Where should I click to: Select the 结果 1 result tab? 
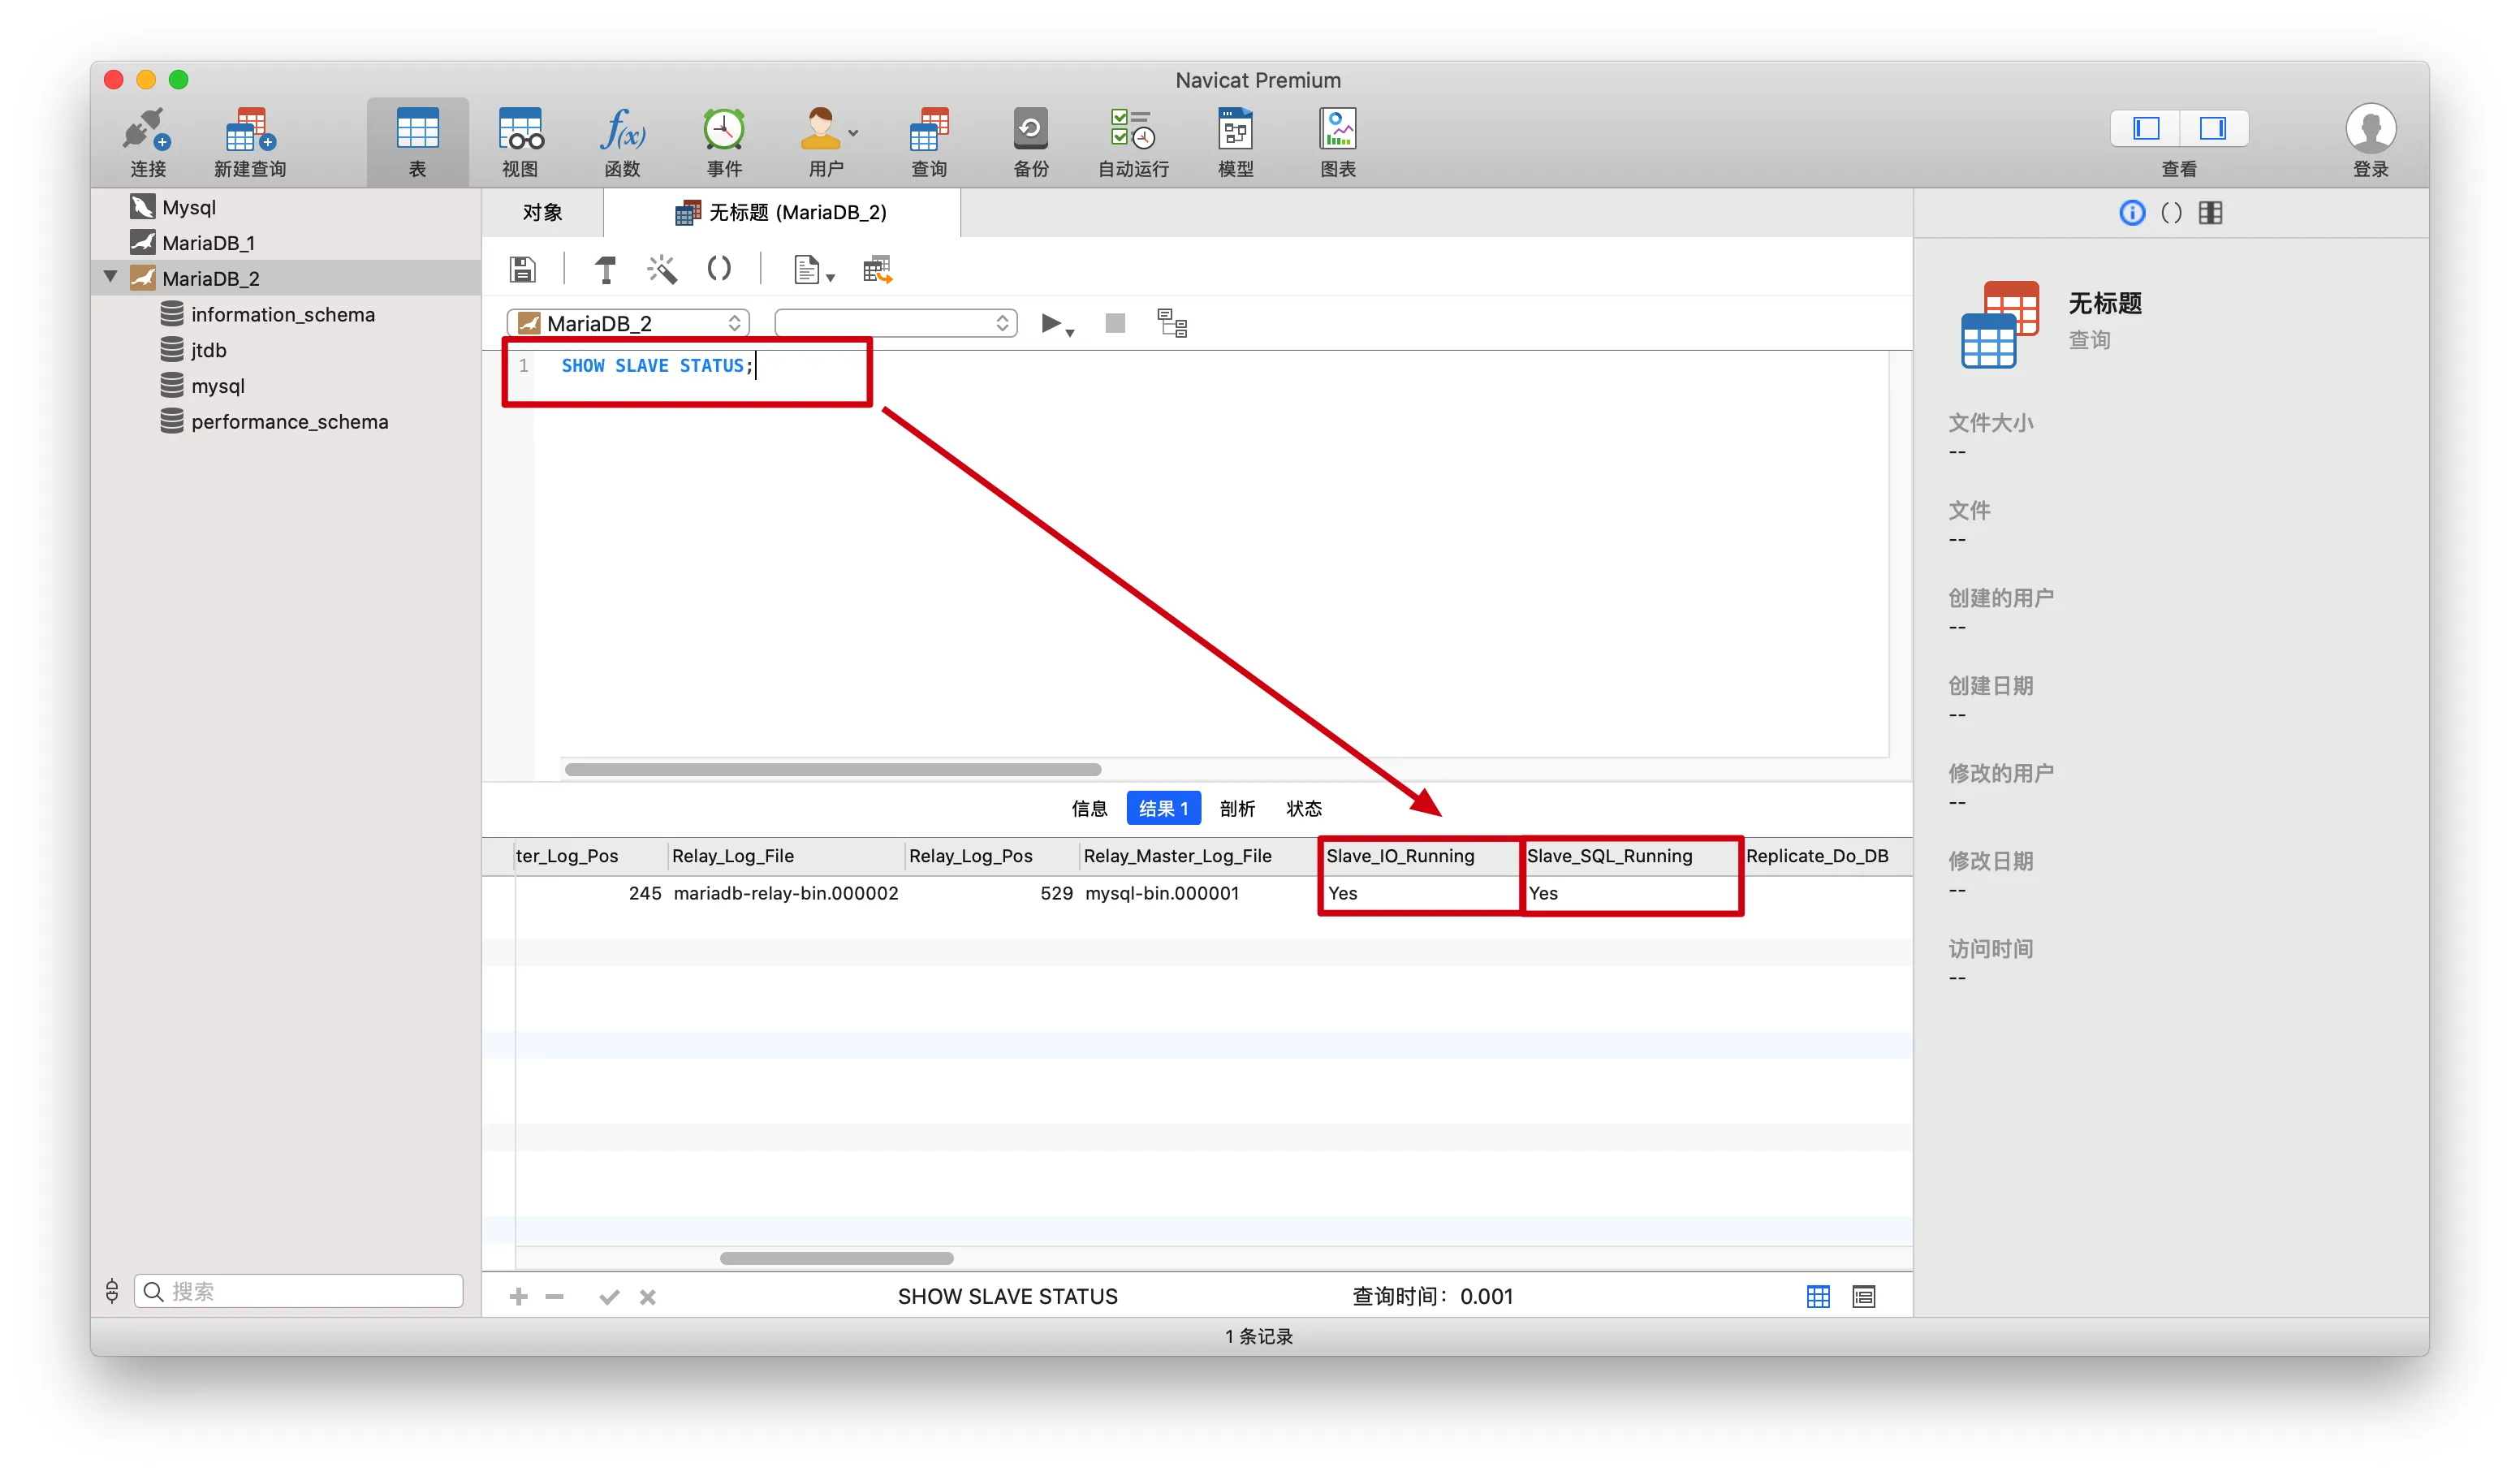click(x=1163, y=808)
